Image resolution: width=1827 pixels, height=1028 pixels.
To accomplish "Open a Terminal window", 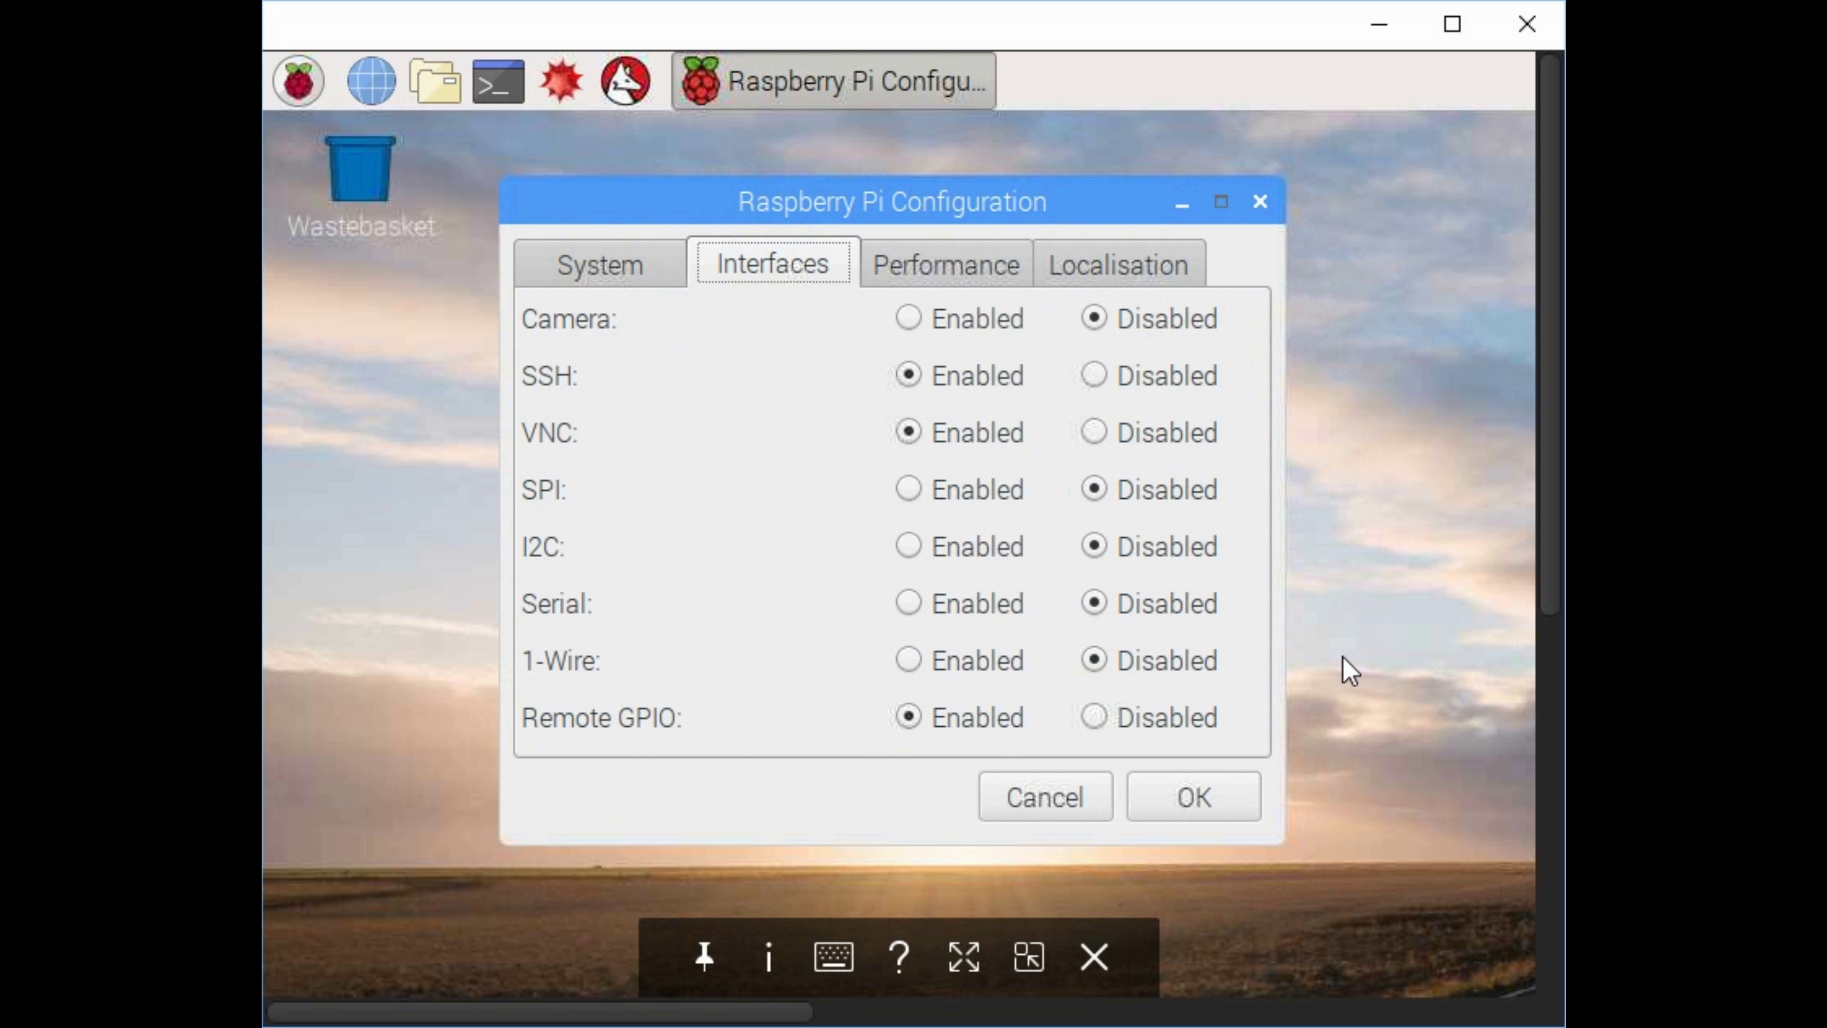I will point(498,80).
